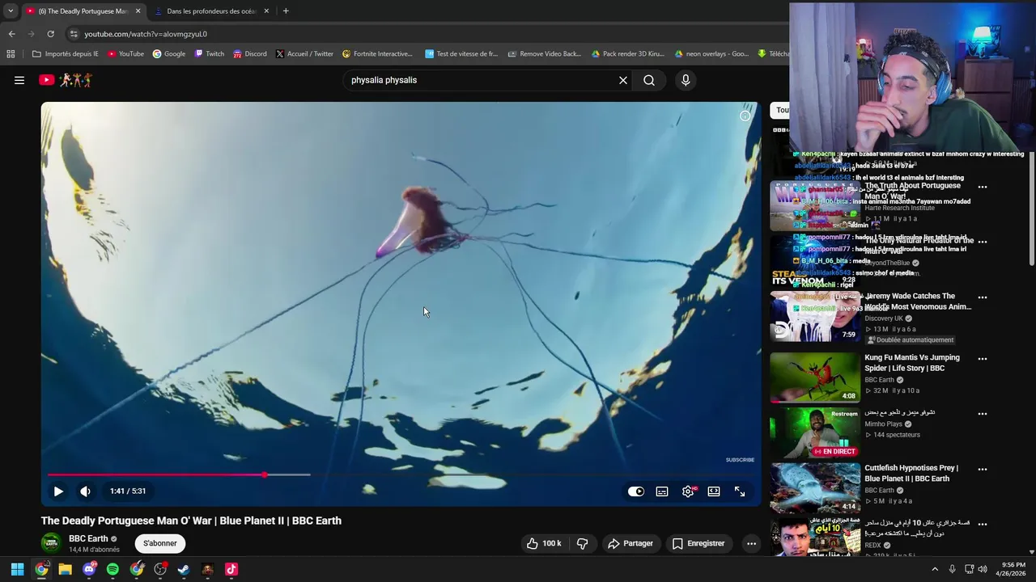This screenshot has height=582, width=1036.
Task: Open options for Kung Fu Mantis video
Action: tap(983, 359)
